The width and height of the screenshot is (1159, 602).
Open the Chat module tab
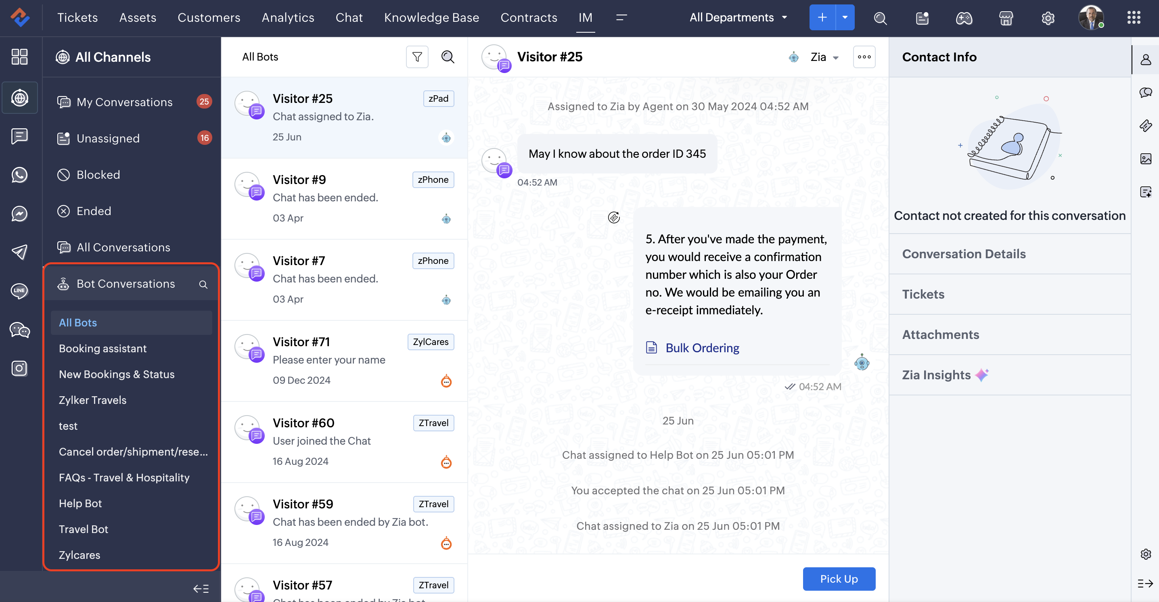coord(349,17)
